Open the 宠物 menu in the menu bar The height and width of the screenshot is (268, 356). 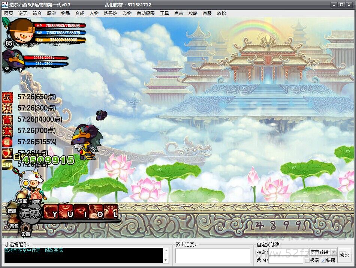click(127, 13)
